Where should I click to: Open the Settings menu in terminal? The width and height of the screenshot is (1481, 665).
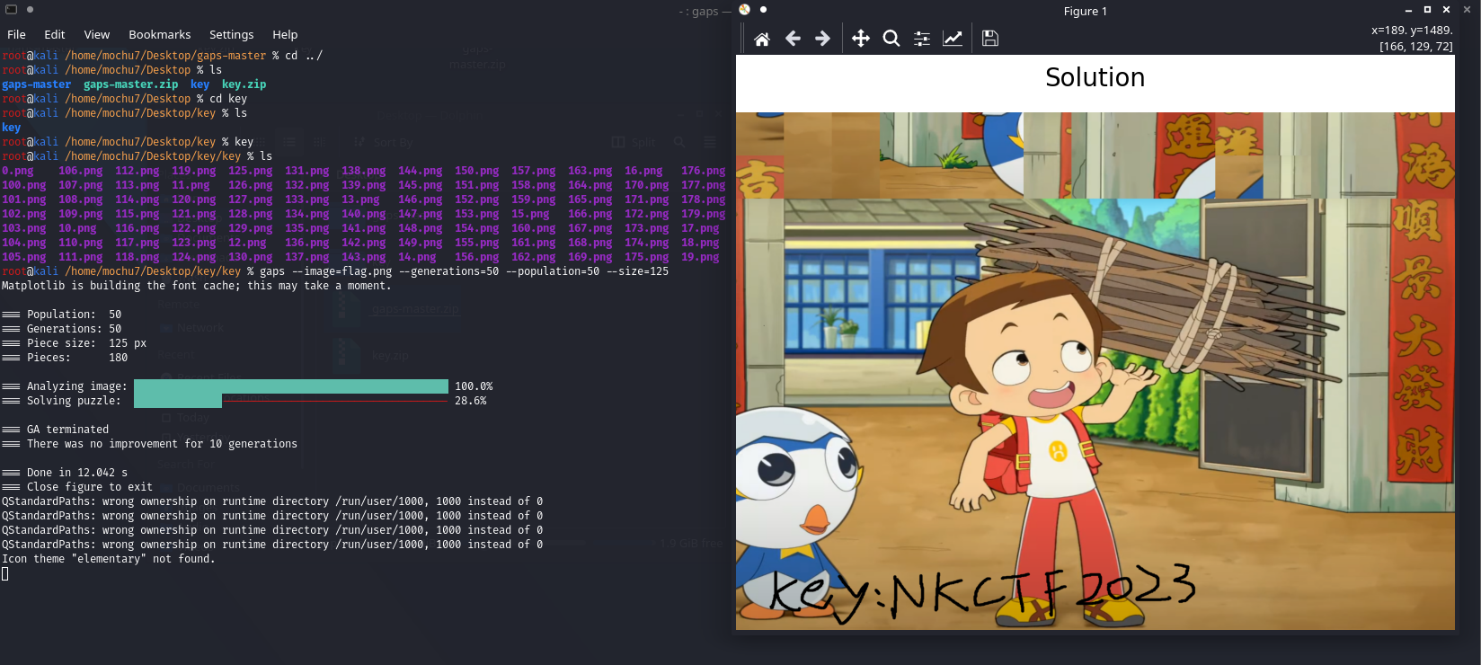pos(232,35)
